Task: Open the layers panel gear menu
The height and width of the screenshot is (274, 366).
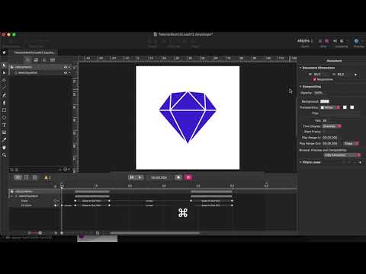Action: tap(66, 169)
